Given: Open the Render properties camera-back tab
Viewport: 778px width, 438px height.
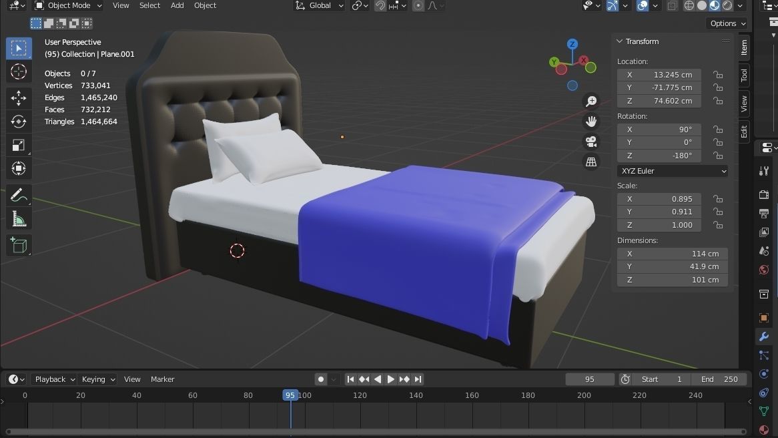Looking at the screenshot, I should point(763,194).
